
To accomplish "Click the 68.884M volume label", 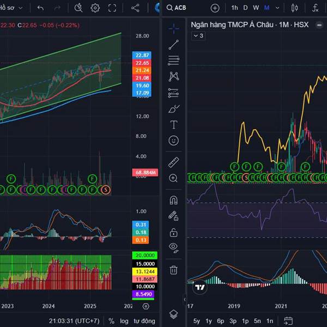I will pos(145,172).
